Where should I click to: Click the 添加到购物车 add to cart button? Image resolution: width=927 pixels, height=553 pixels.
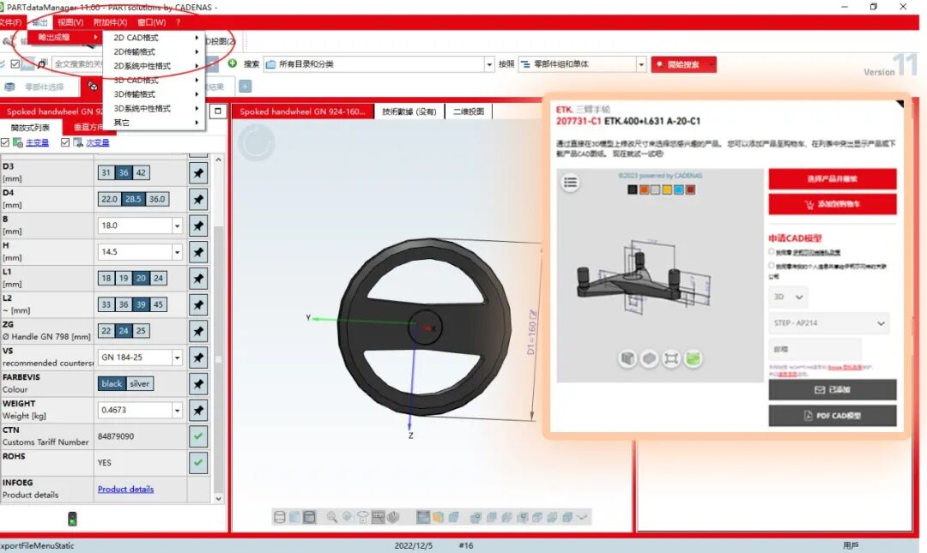point(833,204)
